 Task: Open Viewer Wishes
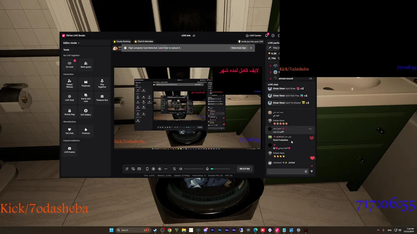[69, 83]
